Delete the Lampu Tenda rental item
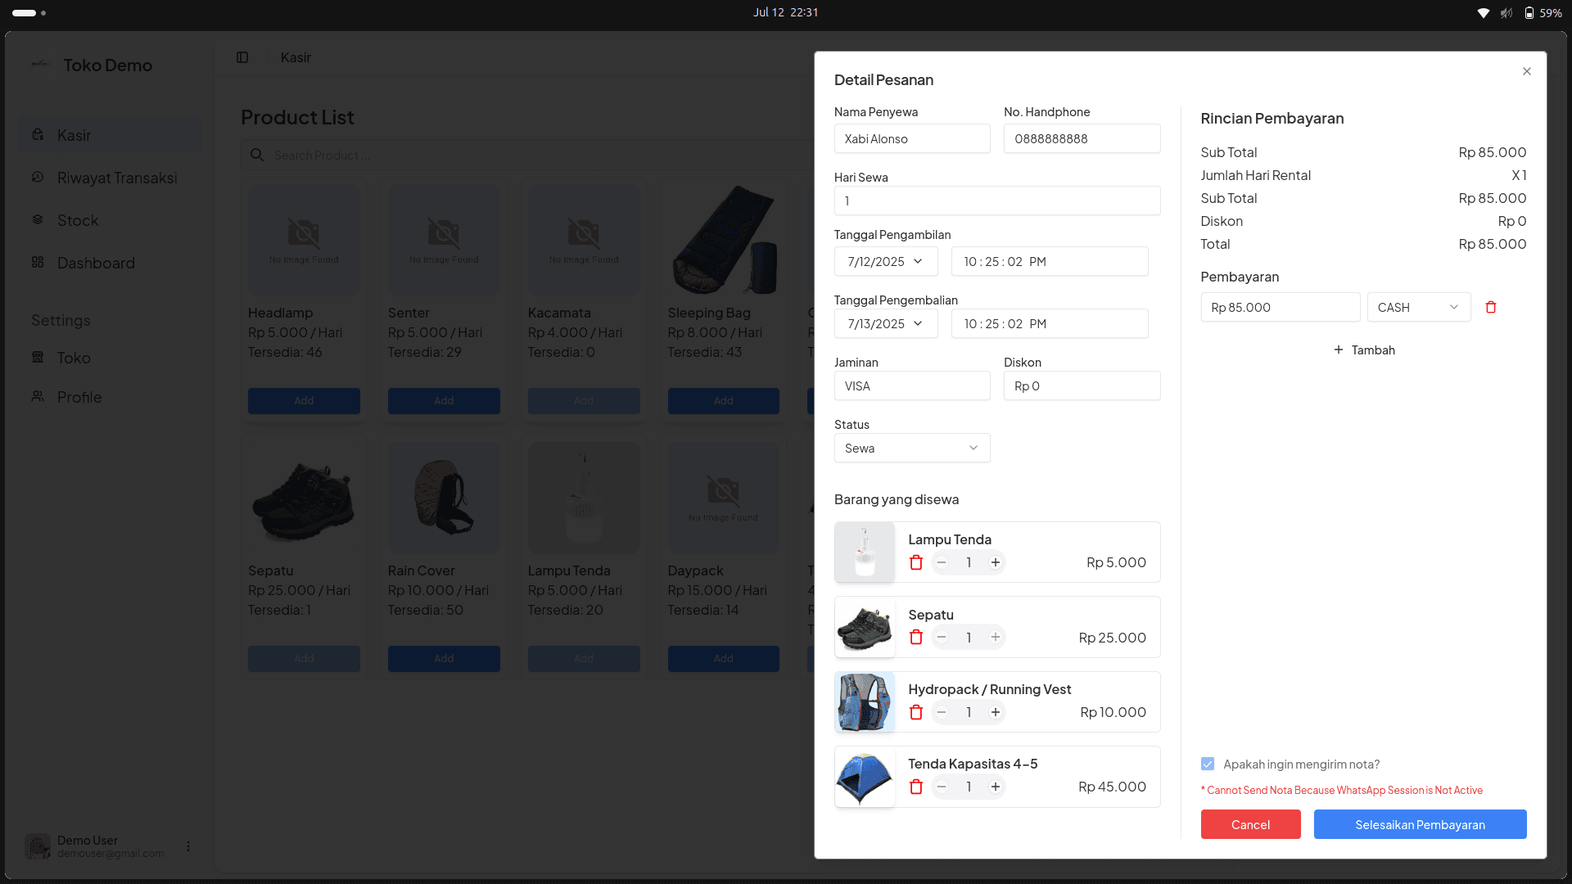This screenshot has width=1572, height=884. (916, 562)
